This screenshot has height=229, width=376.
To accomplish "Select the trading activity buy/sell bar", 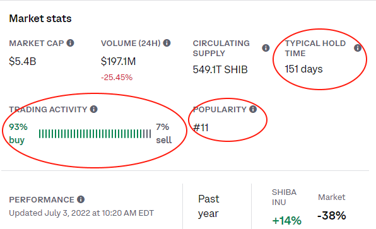I will [x=95, y=134].
